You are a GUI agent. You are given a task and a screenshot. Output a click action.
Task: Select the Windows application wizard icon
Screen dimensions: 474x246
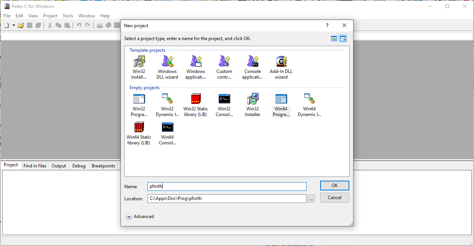[196, 67]
